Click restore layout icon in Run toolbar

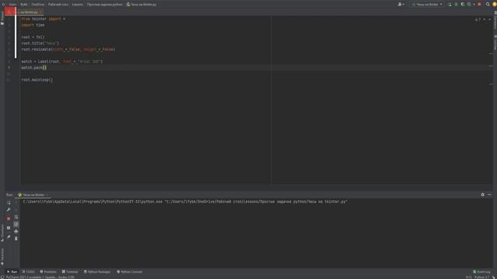9,228
